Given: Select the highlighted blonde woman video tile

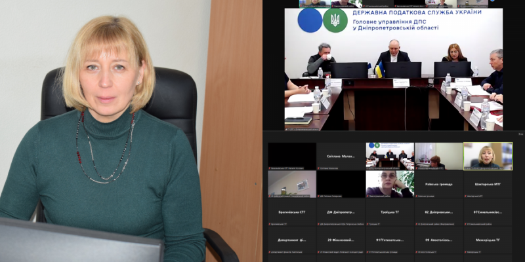Looking at the screenshot, I should point(487,156).
